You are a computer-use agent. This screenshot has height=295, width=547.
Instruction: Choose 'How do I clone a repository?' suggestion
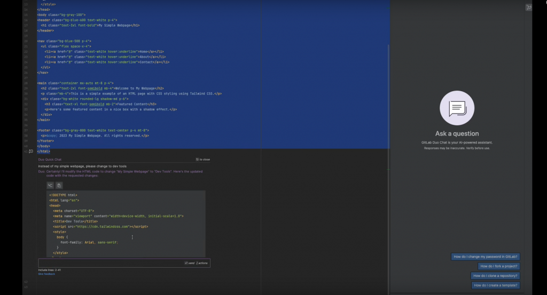(x=495, y=275)
